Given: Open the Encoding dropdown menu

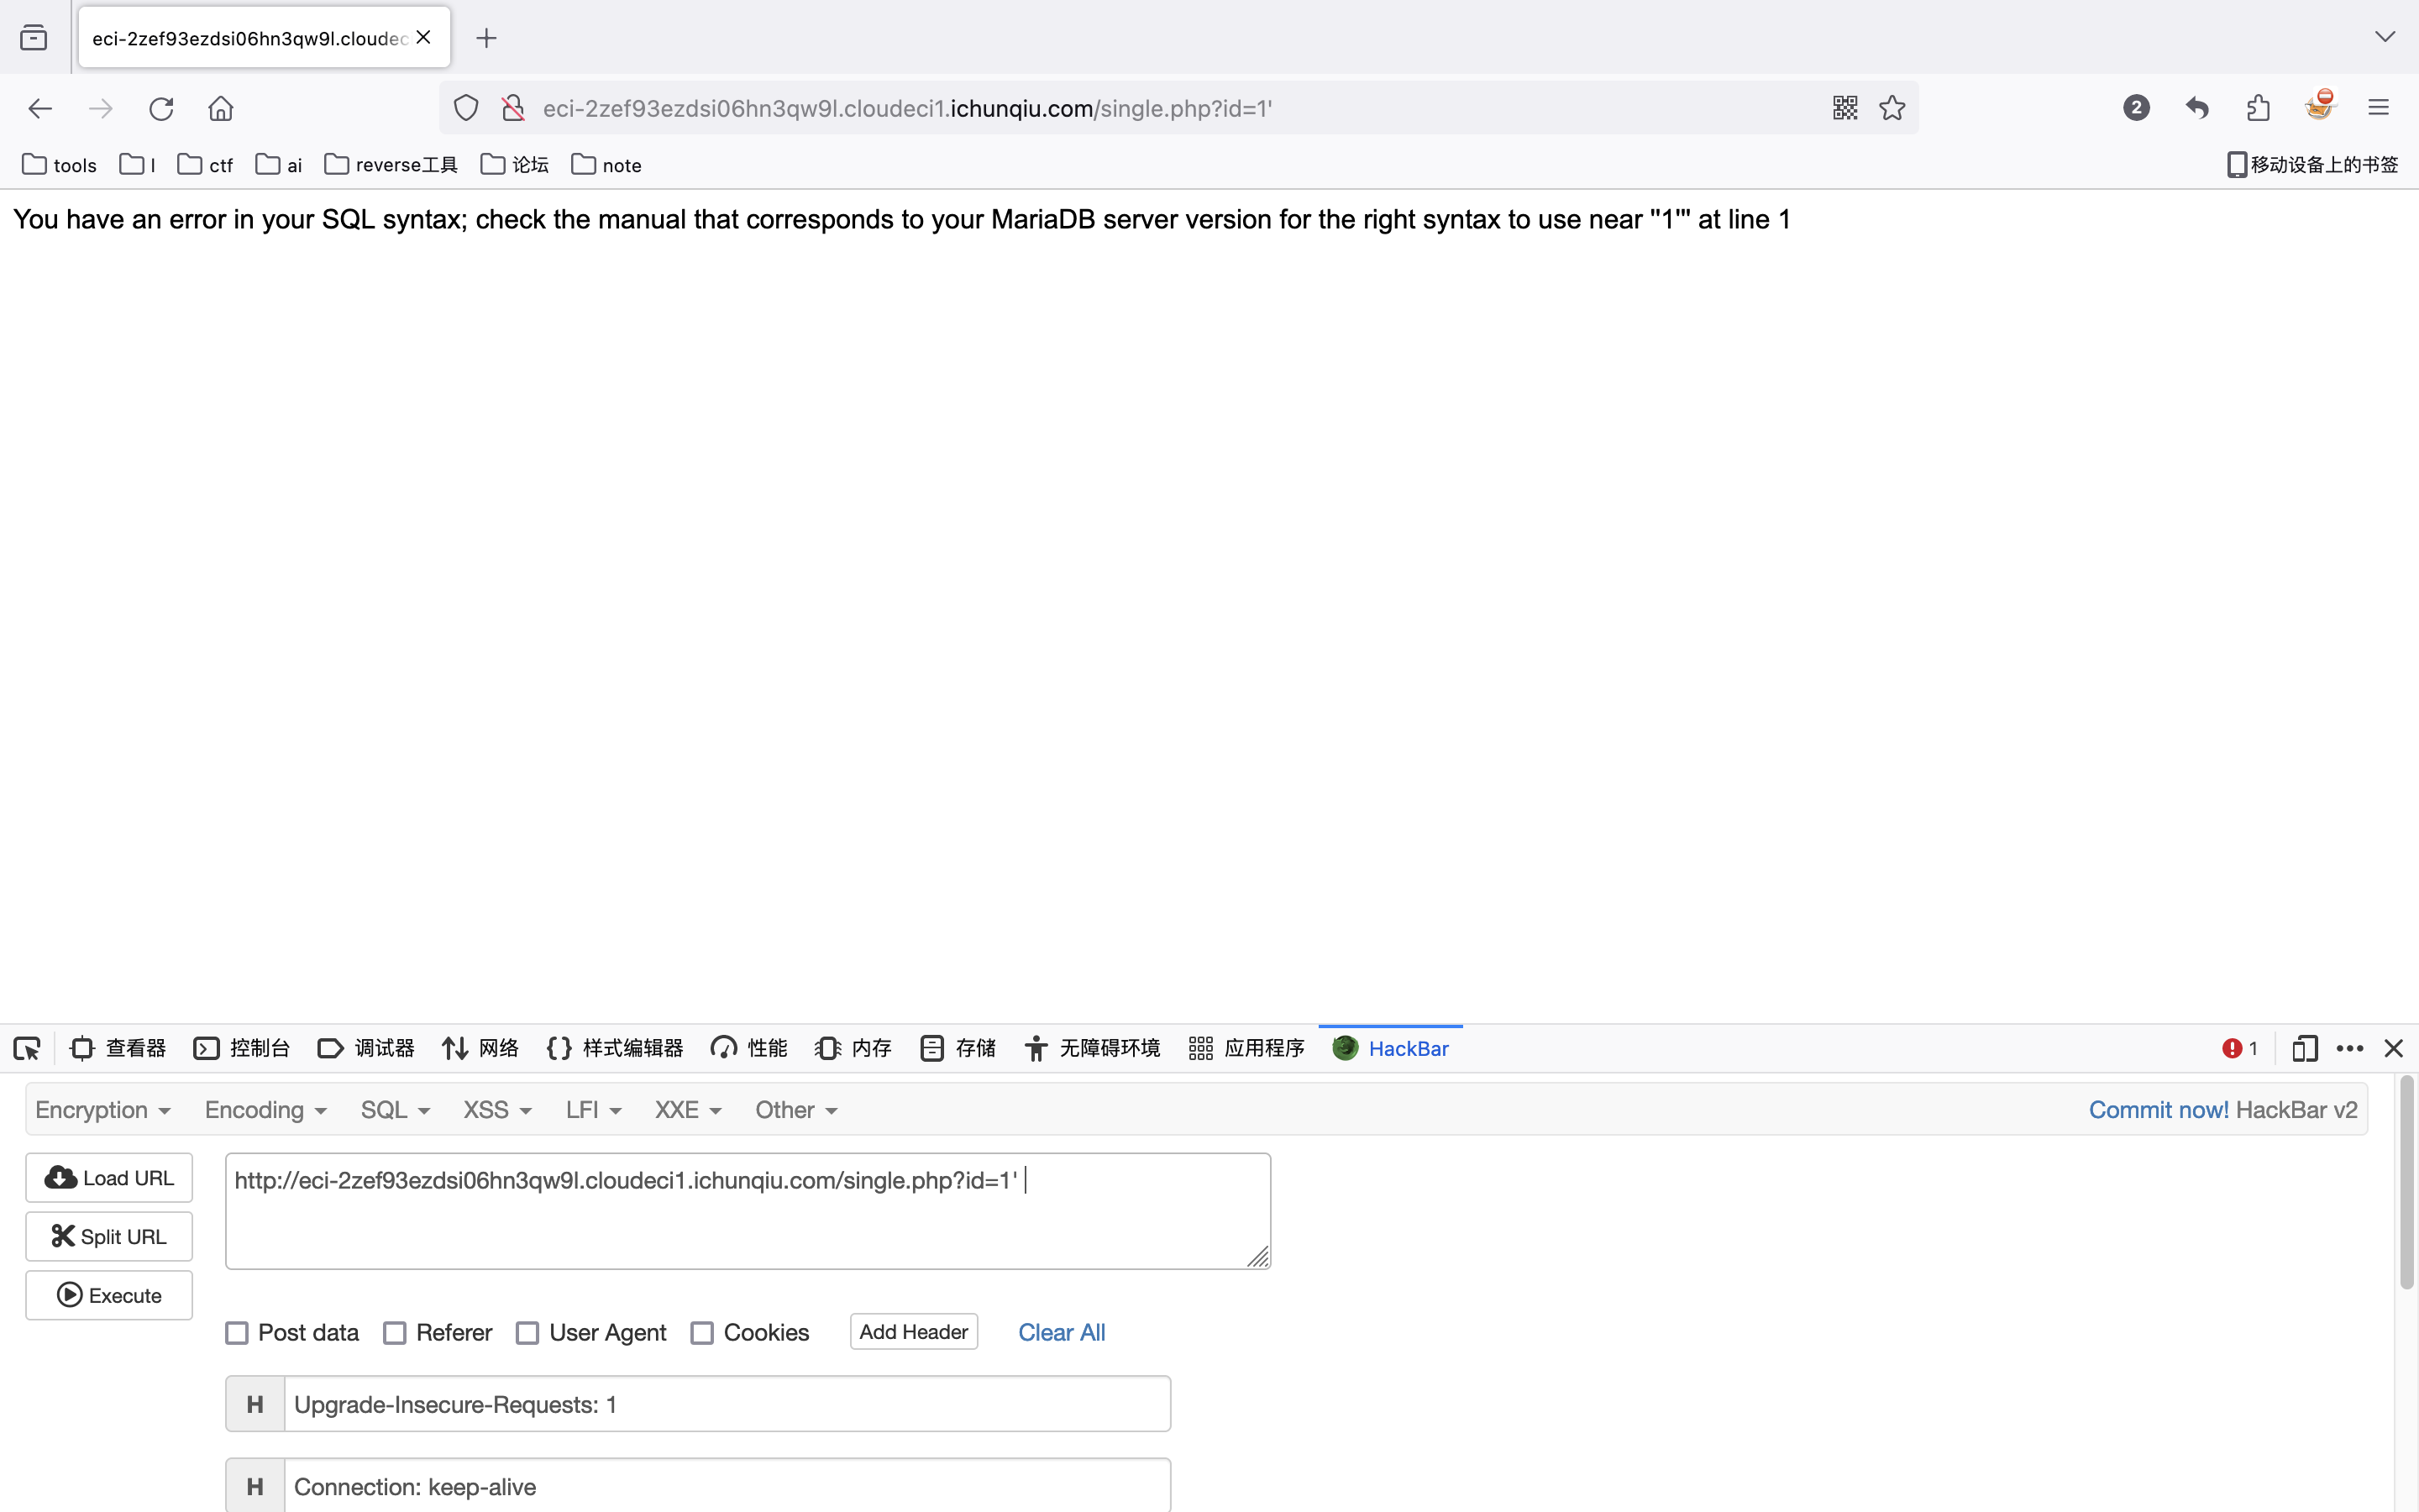Looking at the screenshot, I should click(x=266, y=1110).
